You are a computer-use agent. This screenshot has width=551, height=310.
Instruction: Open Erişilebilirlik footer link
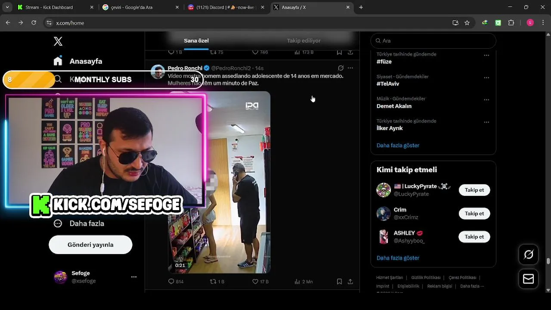pos(408,286)
